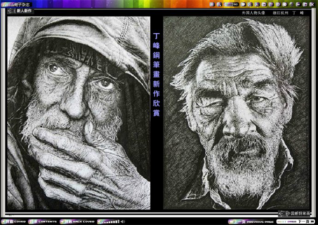Adjust the volume level bars
The height and width of the screenshot is (225, 318).
click(x=108, y=222)
